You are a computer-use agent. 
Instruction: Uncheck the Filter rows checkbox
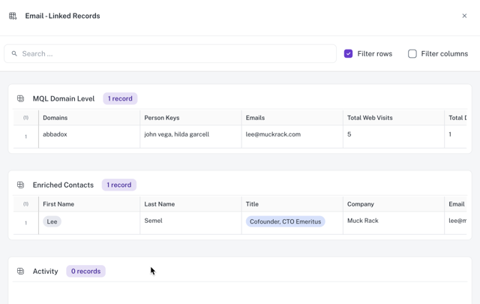point(348,54)
